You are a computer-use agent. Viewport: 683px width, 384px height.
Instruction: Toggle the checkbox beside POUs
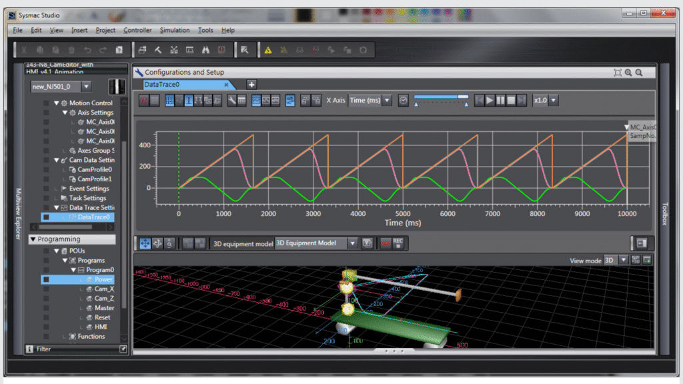click(x=46, y=251)
